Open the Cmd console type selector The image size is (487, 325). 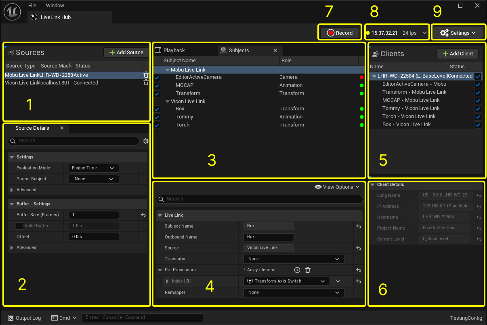coord(64,318)
